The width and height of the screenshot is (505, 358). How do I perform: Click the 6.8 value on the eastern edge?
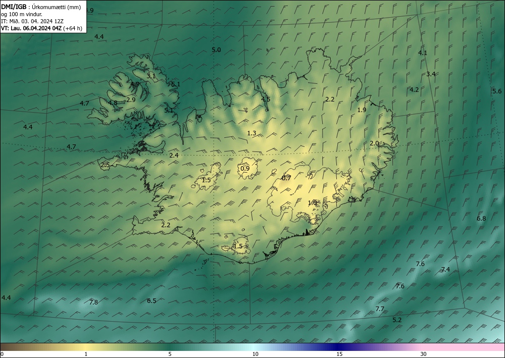click(481, 218)
